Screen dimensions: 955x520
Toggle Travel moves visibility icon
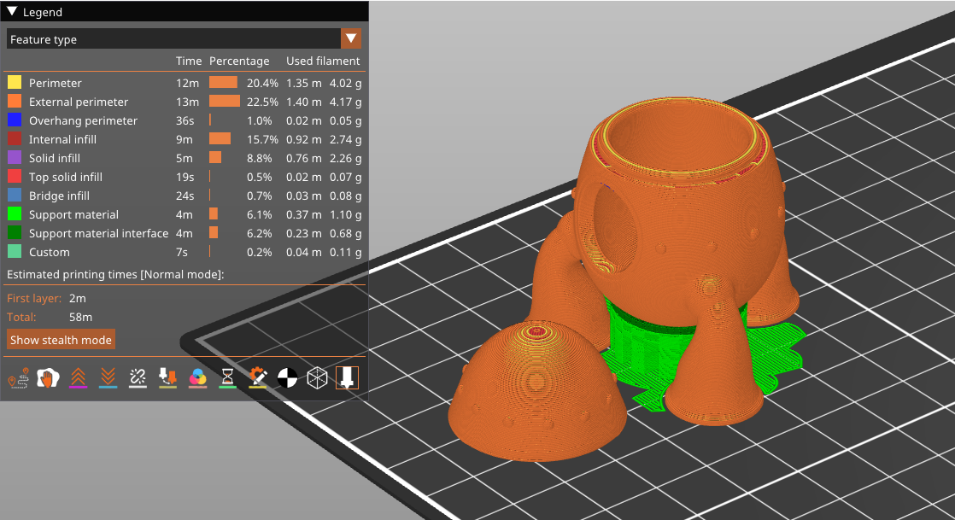(18, 378)
